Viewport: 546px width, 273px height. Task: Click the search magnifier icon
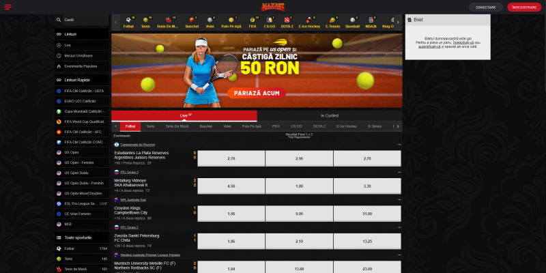(x=59, y=20)
